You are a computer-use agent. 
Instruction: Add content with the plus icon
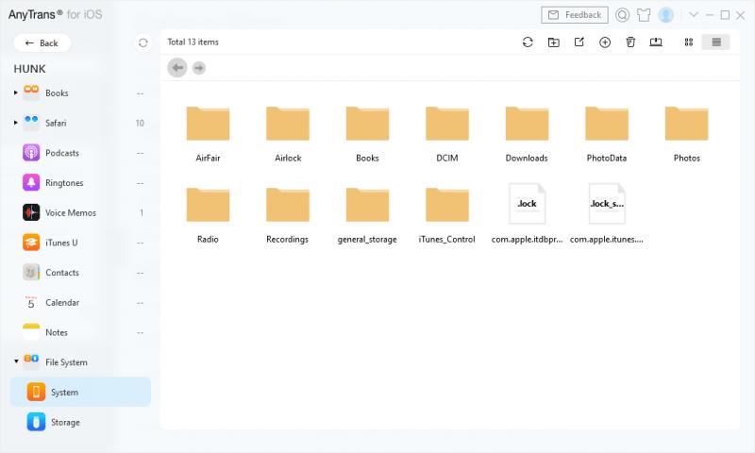[x=605, y=42]
